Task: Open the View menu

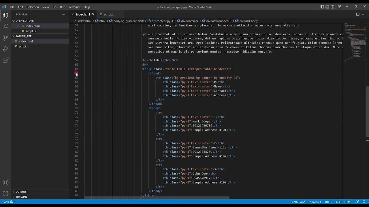Action: 46,7
